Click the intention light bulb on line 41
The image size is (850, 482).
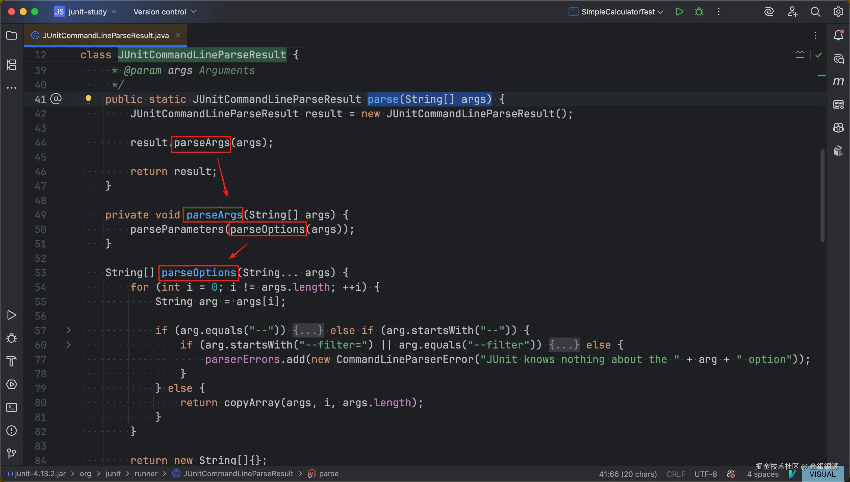pyautogui.click(x=88, y=99)
